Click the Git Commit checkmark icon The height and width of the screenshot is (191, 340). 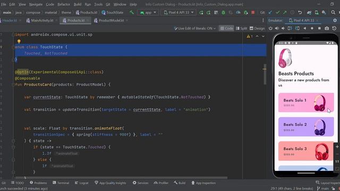coord(277,13)
